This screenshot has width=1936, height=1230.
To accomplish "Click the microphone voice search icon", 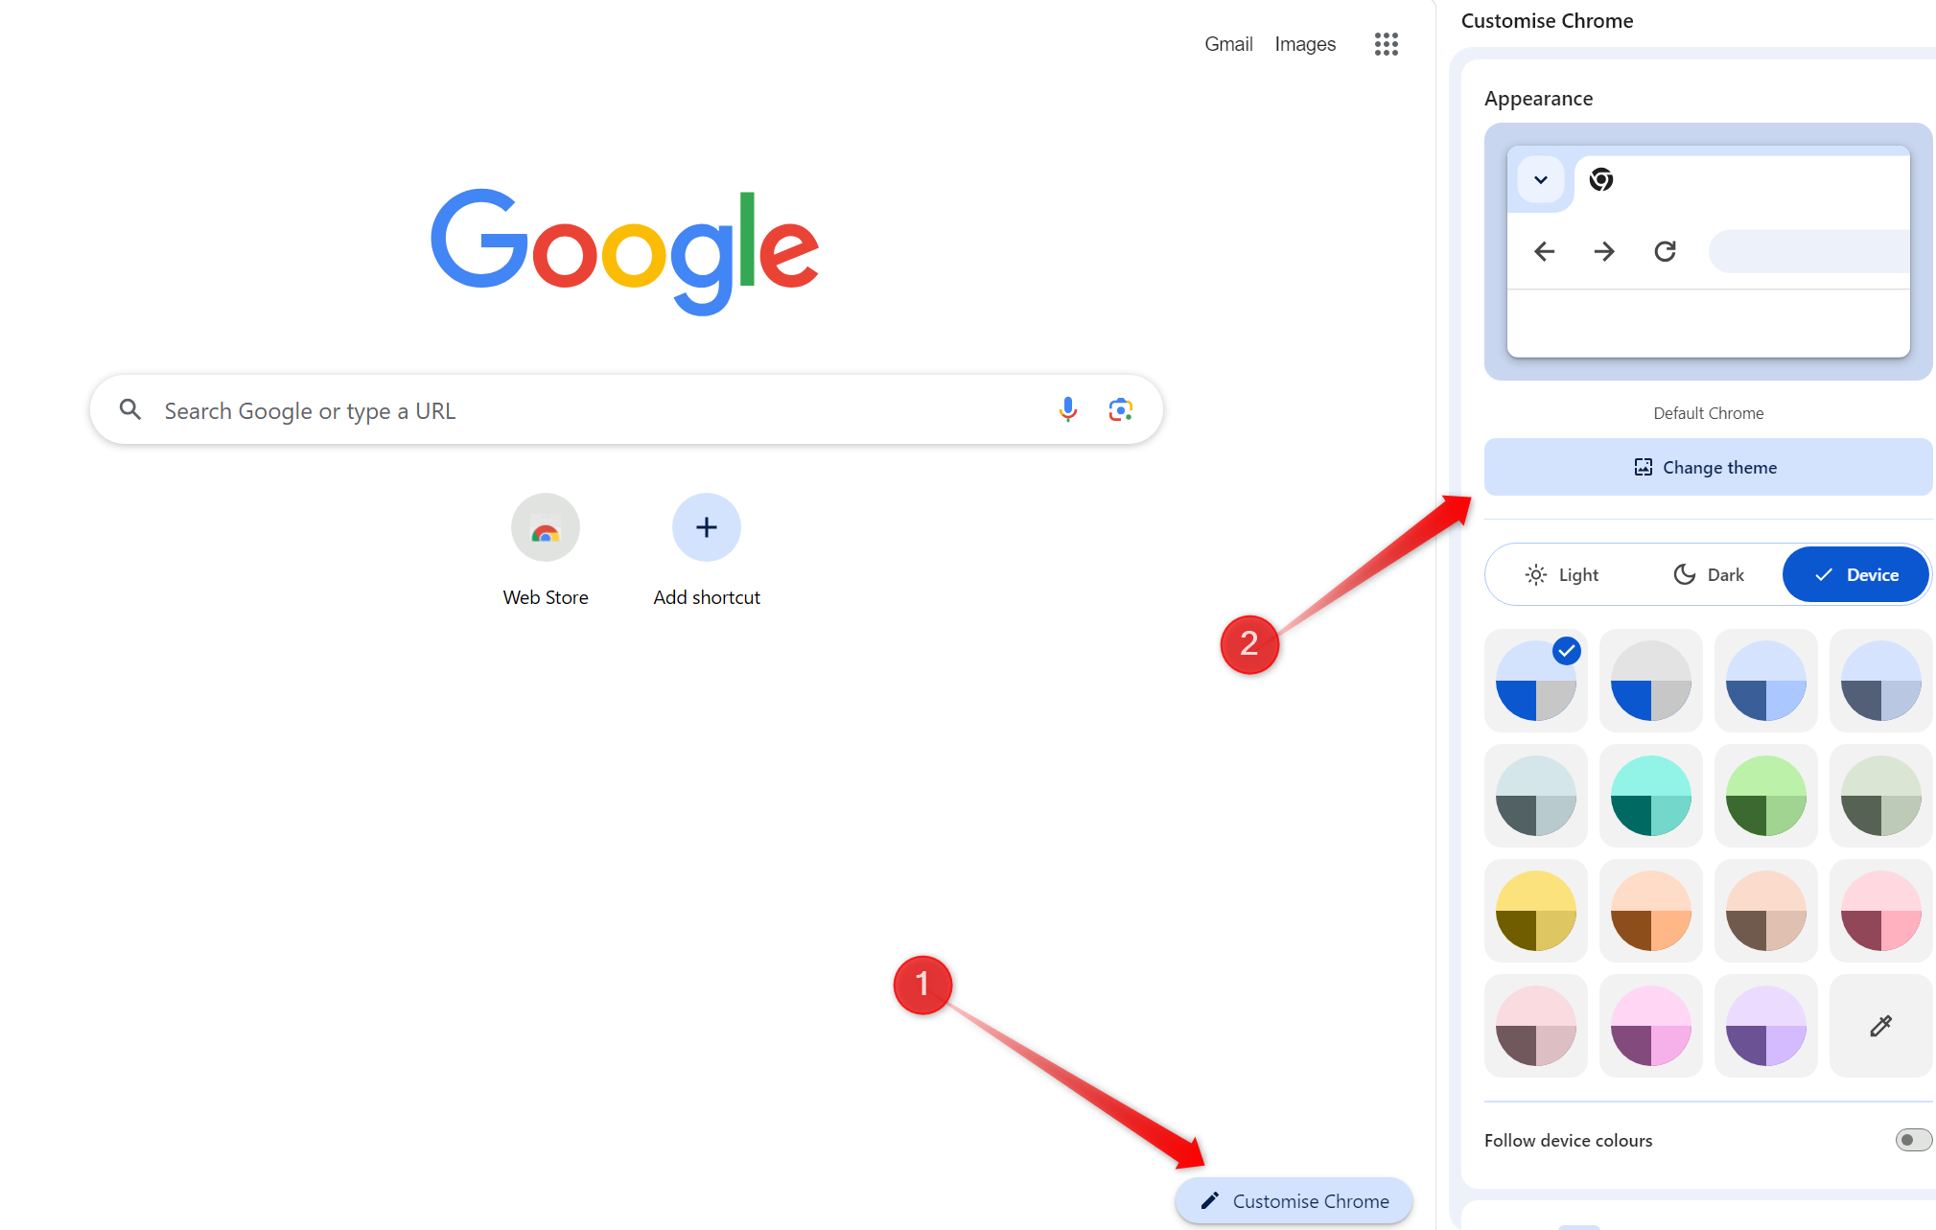I will coord(1067,409).
